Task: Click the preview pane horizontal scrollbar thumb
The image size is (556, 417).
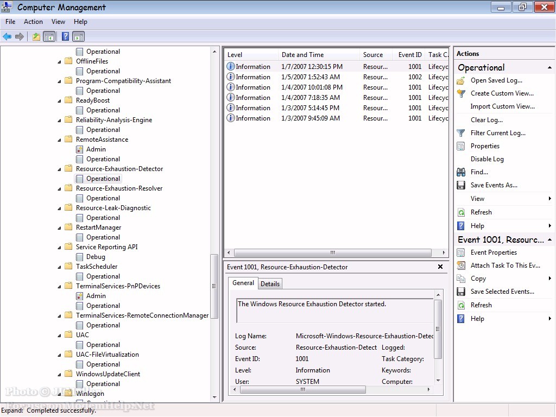Action: click(x=303, y=390)
